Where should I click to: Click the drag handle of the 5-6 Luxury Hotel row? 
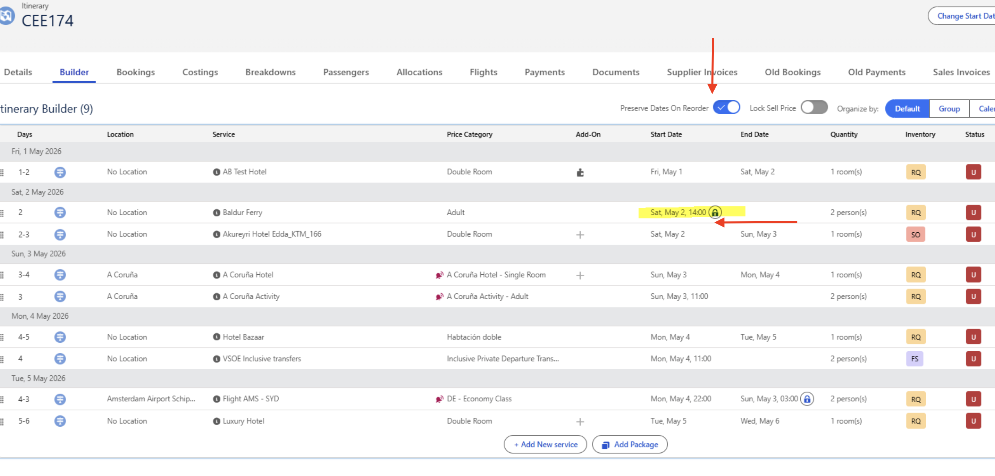click(2, 421)
